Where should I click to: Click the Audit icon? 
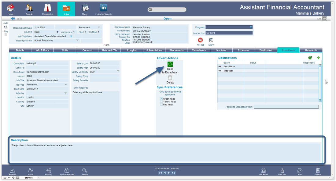pyautogui.click(x=6, y=27)
